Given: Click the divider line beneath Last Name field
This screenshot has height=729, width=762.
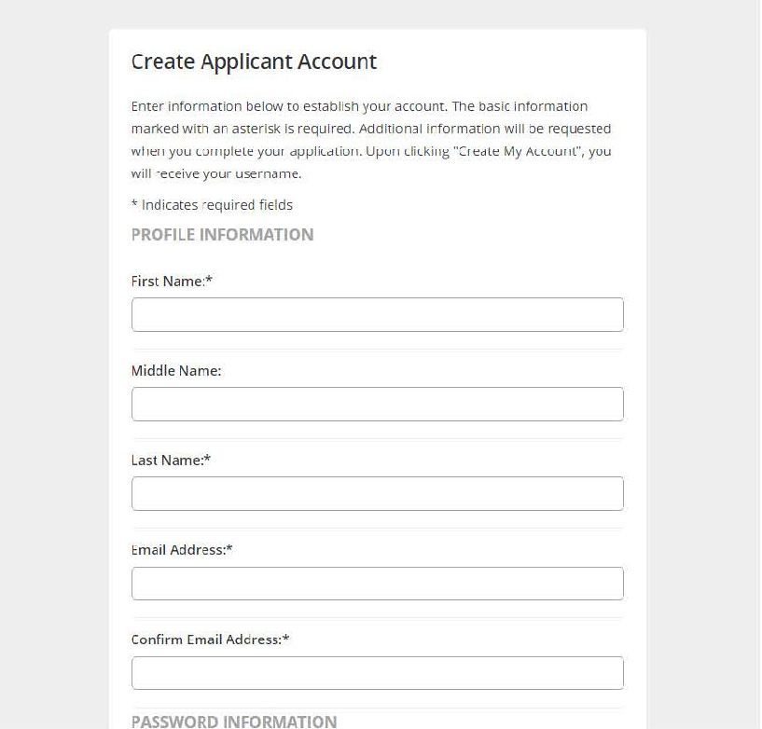Looking at the screenshot, I should click(378, 529).
